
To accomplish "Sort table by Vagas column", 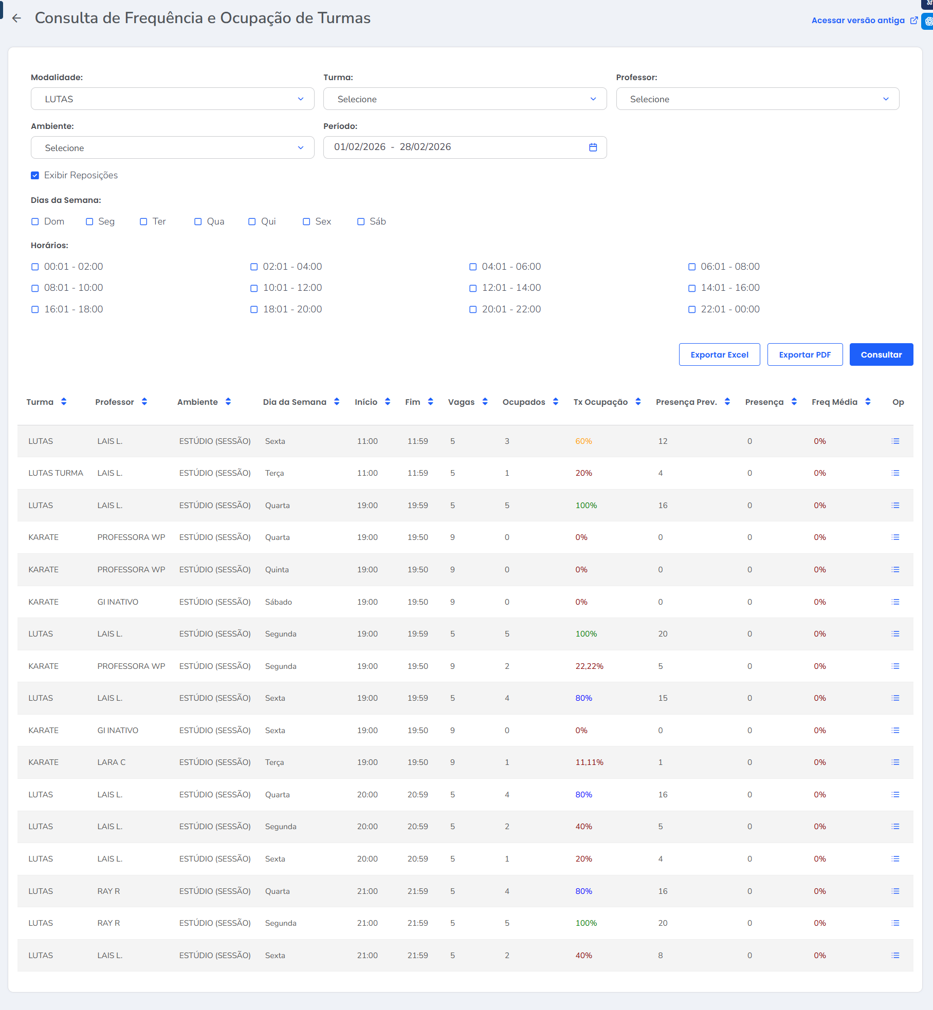I will point(485,402).
